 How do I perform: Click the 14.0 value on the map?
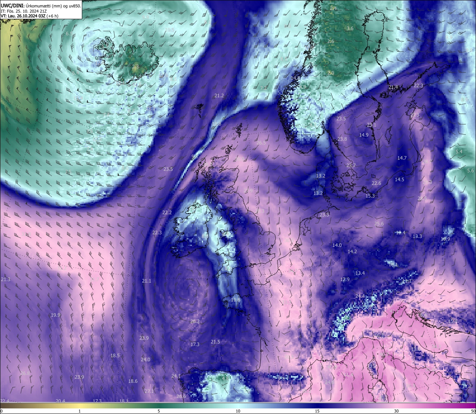(x=337, y=245)
